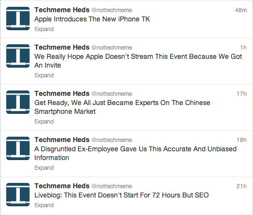This screenshot has height=215, width=253.
Task: Expand the We Got An Invite tweet
Action: [44, 75]
